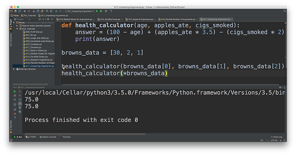
Task: Open 009_Comments and Break.py file
Action: point(38,41)
